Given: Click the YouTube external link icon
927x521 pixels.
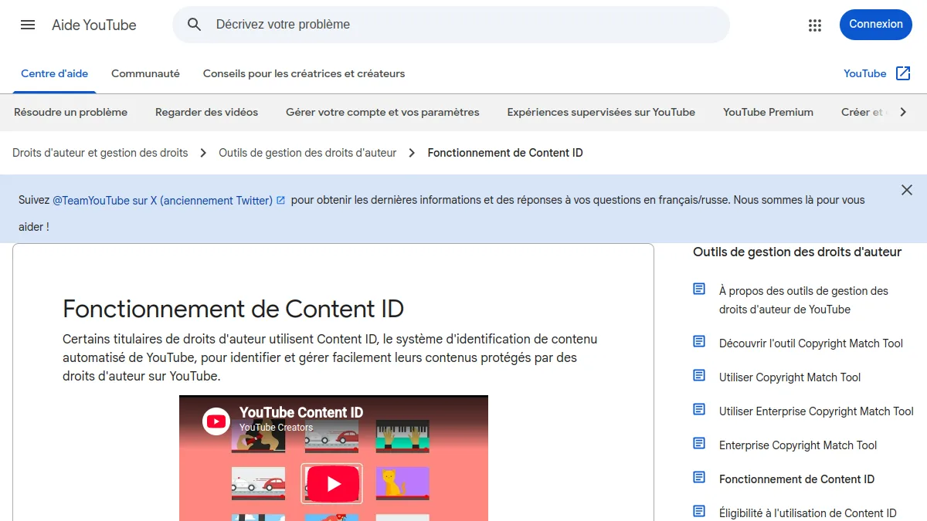Looking at the screenshot, I should click(903, 73).
